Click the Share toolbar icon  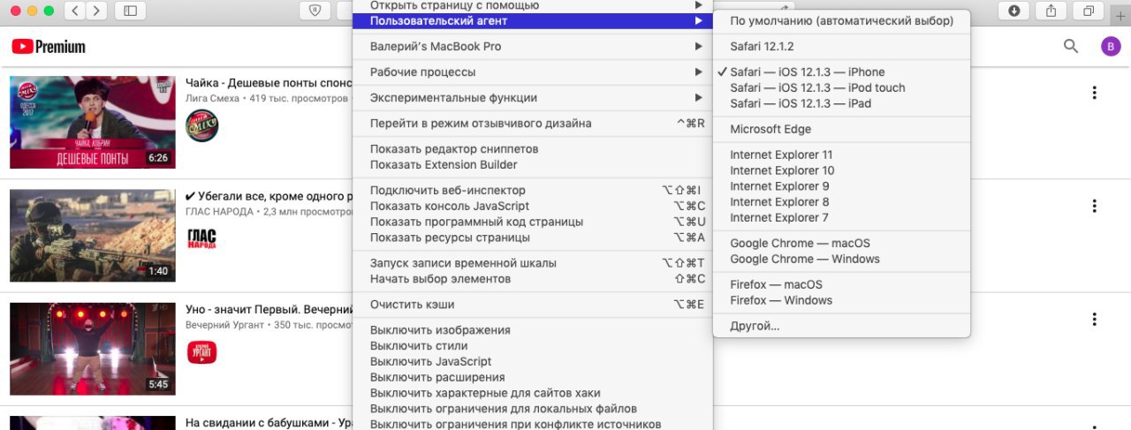1051,11
